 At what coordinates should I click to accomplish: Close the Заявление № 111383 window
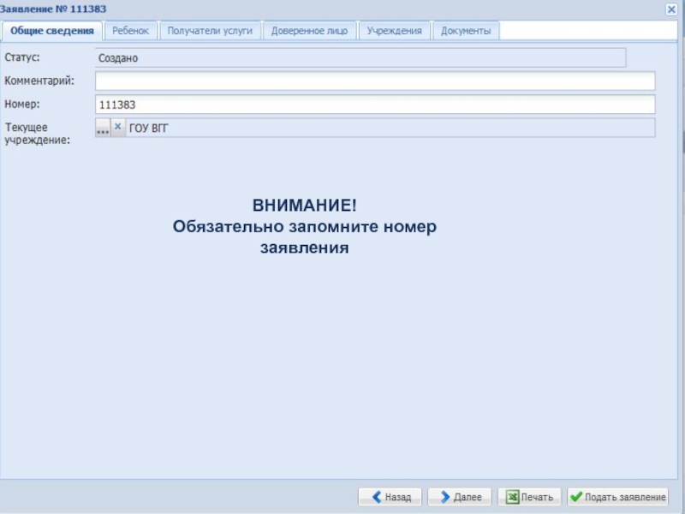pos(671,9)
